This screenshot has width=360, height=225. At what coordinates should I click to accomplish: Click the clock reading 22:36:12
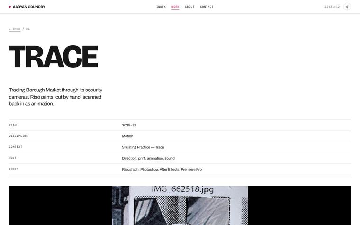click(x=332, y=7)
